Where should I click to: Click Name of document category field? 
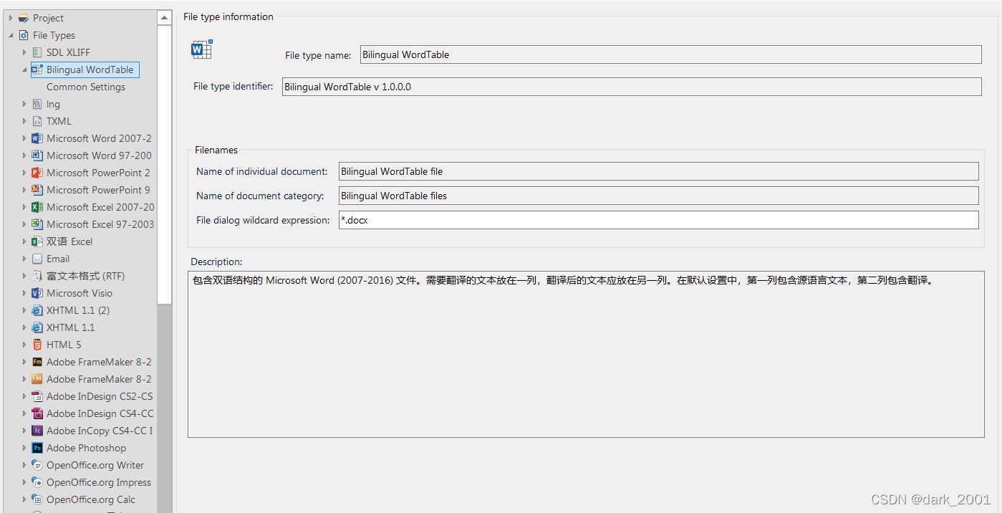tap(659, 196)
